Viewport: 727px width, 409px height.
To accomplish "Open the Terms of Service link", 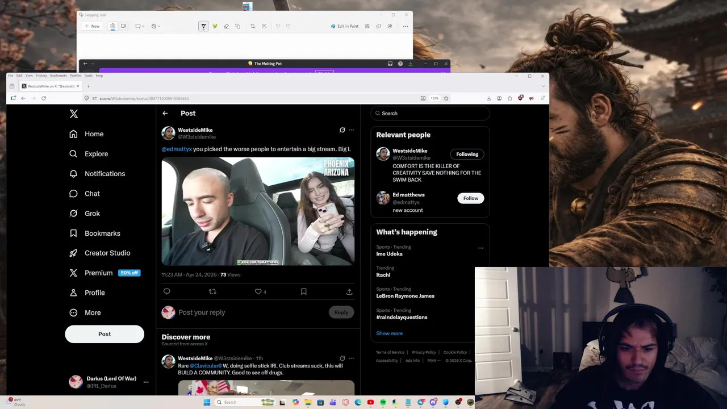I will coord(390,353).
